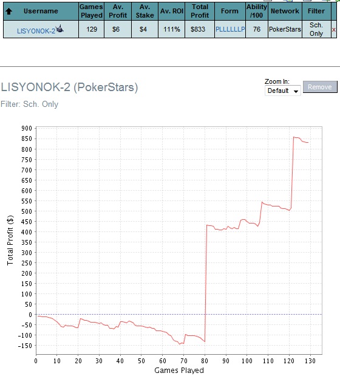340x376 pixels.
Task: Click the black up-arrow sort icon
Action: click(x=9, y=11)
